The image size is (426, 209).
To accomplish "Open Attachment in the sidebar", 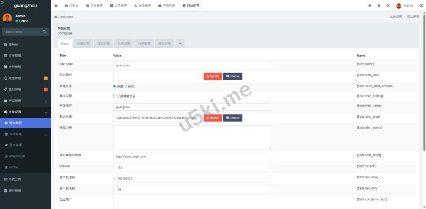I will (17, 156).
